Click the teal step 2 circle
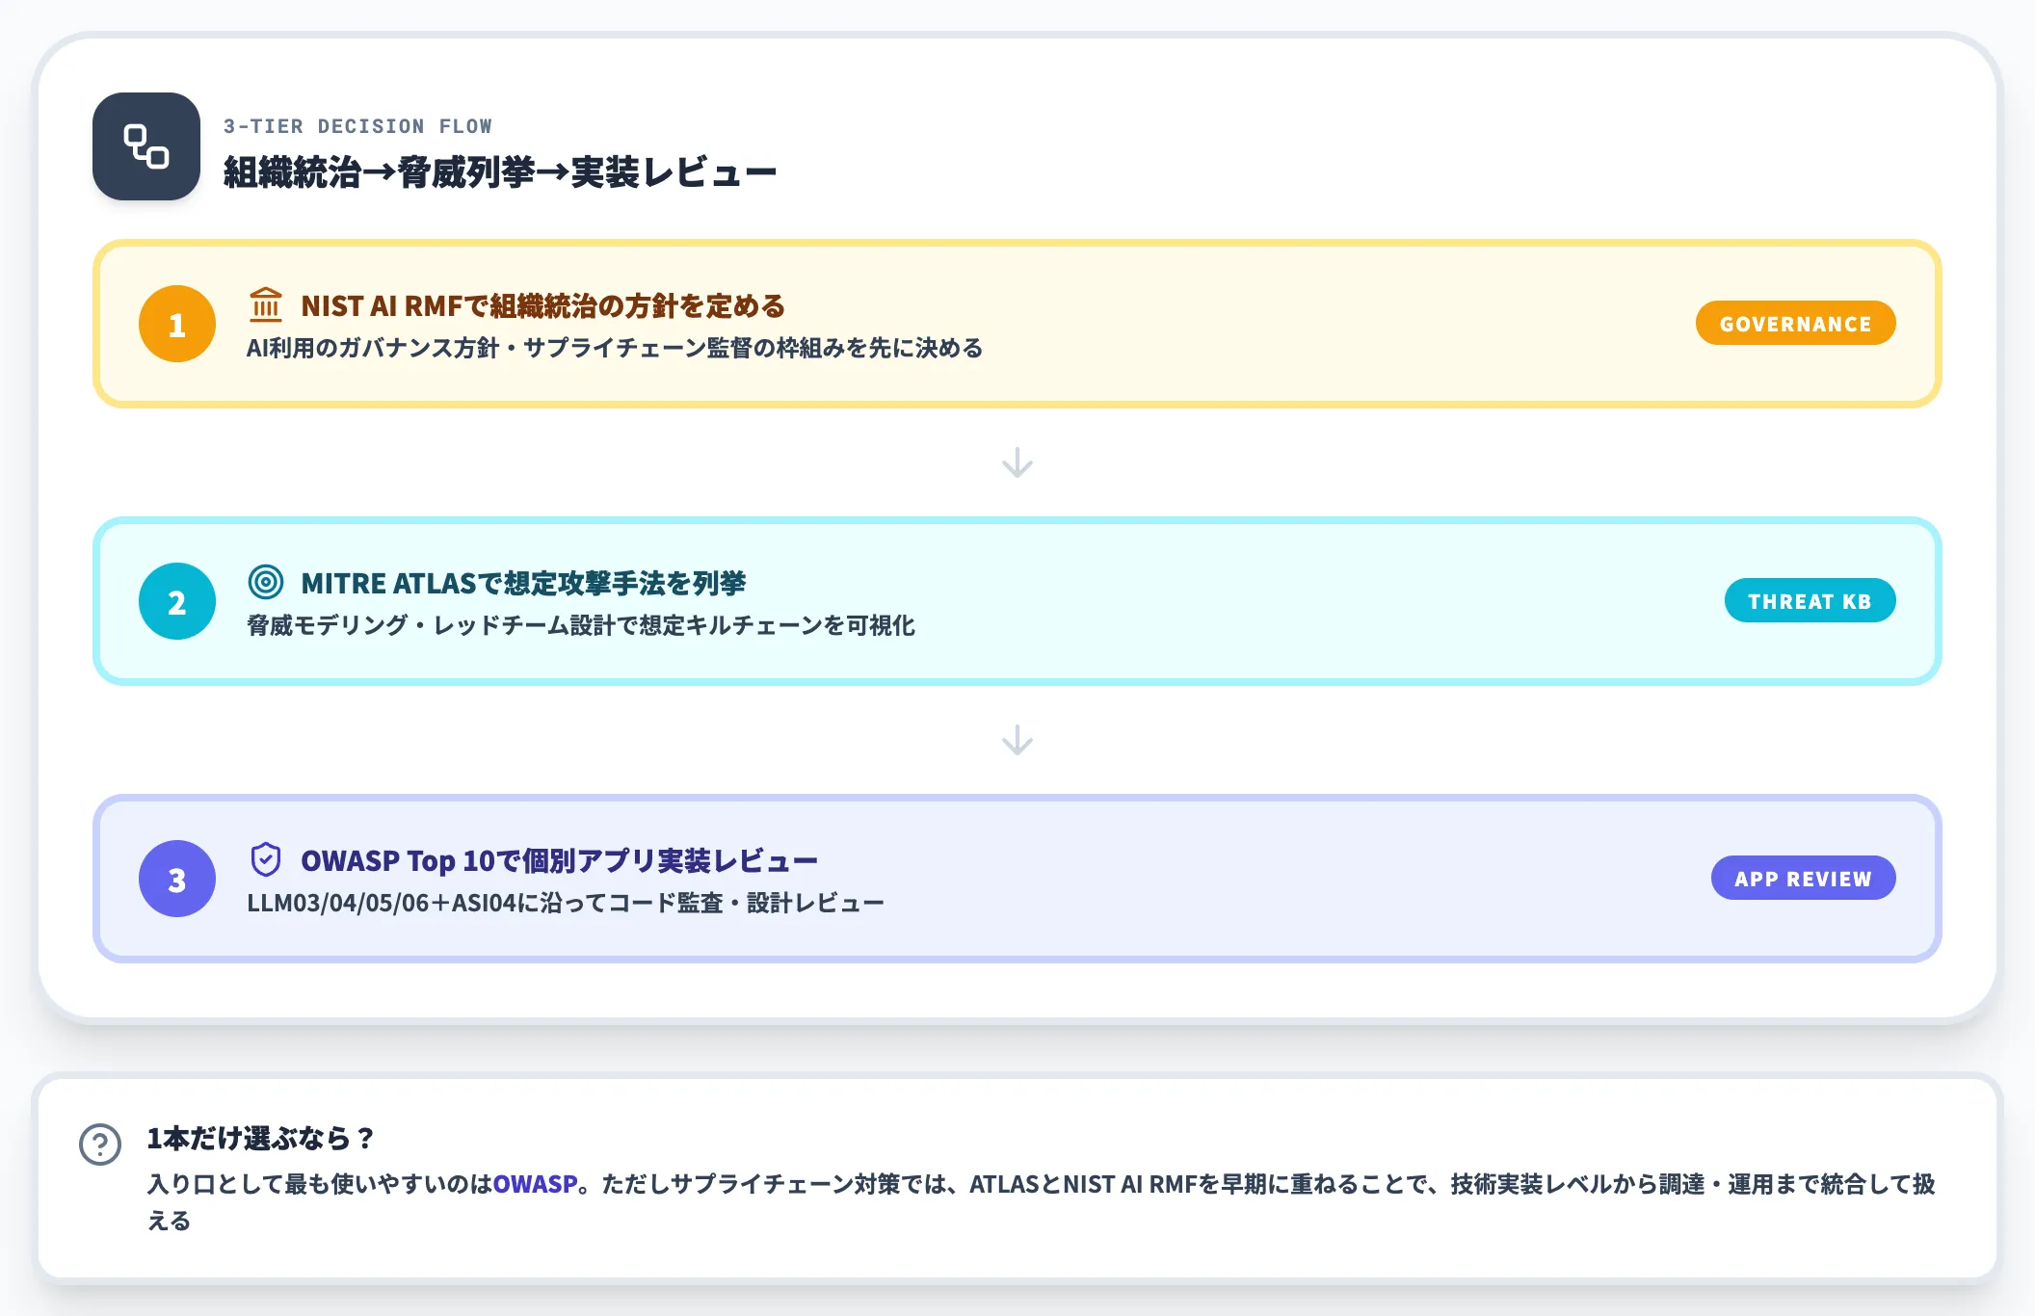The width and height of the screenshot is (2035, 1316). (177, 601)
